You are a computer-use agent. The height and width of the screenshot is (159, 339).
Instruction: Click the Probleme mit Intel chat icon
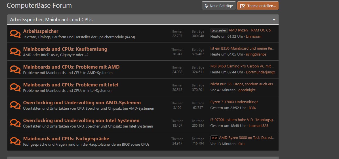[15, 87]
